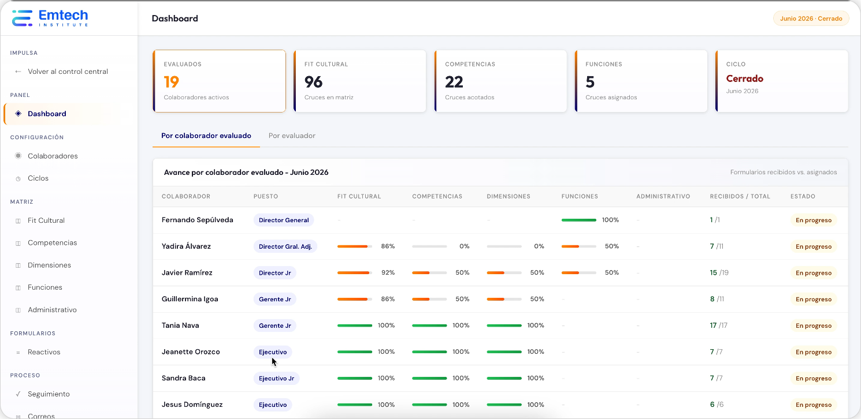The height and width of the screenshot is (419, 861).
Task: Click Yadira Álvarez's Competencias progress bar
Action: (x=429, y=246)
